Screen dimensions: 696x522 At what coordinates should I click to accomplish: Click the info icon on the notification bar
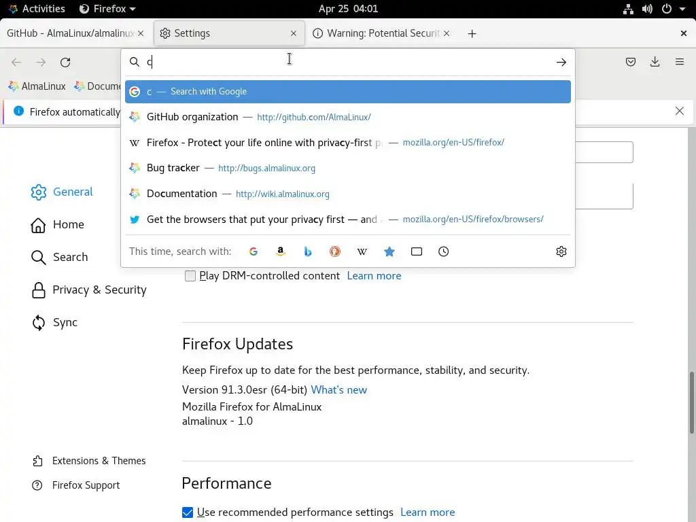point(18,111)
